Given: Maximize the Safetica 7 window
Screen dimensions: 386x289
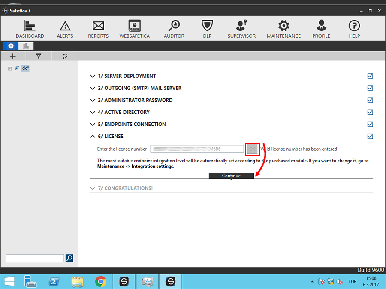Looking at the screenshot, I should point(370,11).
